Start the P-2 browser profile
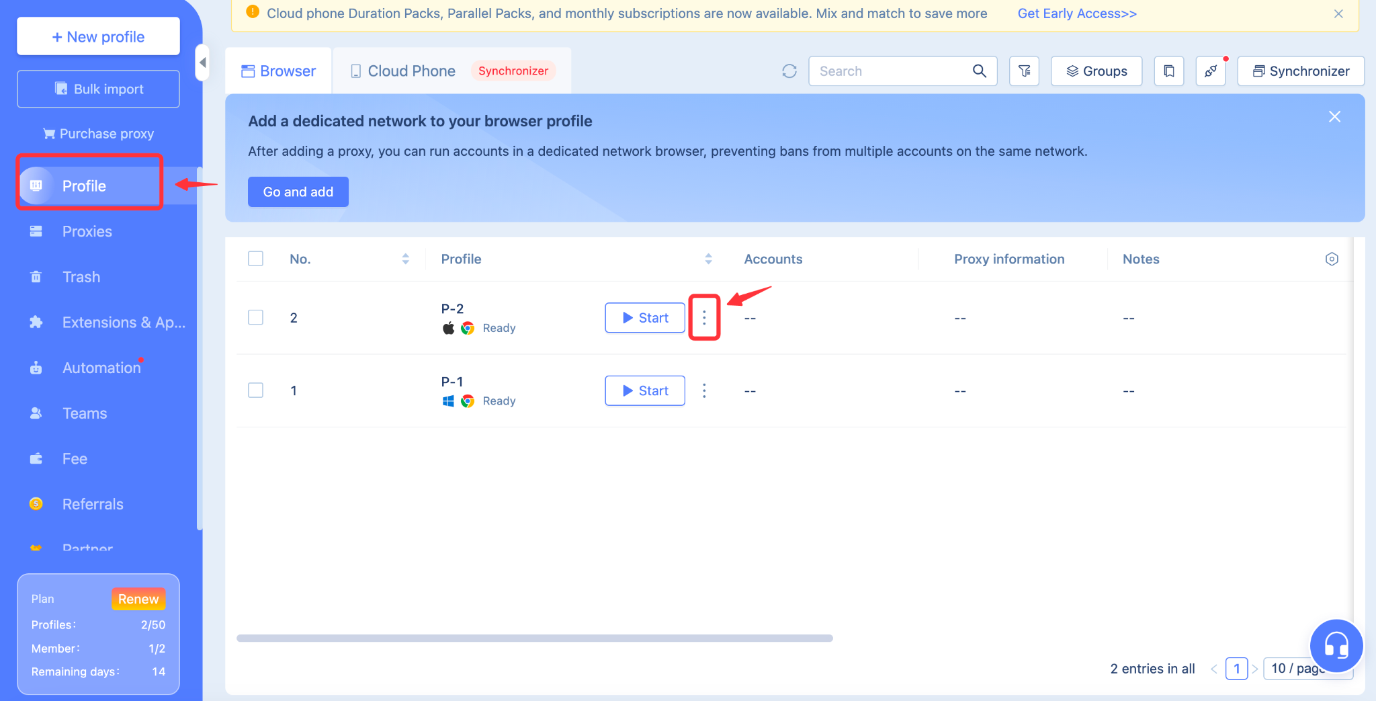The width and height of the screenshot is (1376, 701). [644, 318]
